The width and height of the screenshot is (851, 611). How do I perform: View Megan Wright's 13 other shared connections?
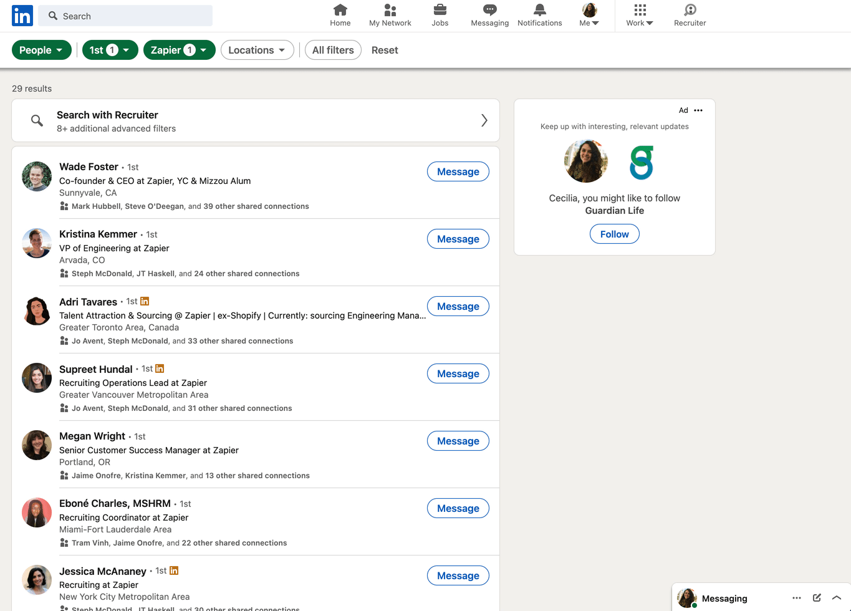(257, 476)
